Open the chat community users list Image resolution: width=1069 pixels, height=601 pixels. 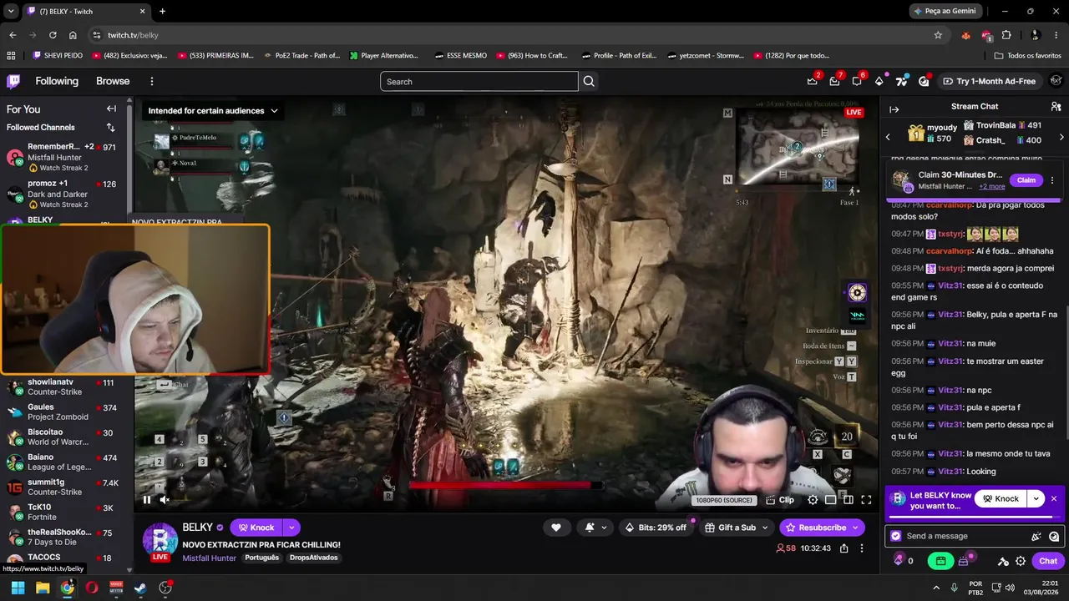click(1056, 107)
